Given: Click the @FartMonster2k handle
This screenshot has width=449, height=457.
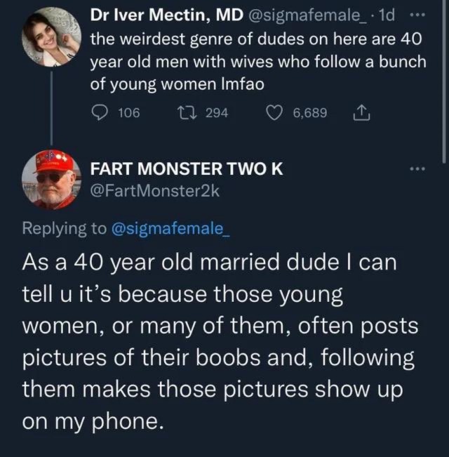Looking at the screenshot, I should (156, 191).
